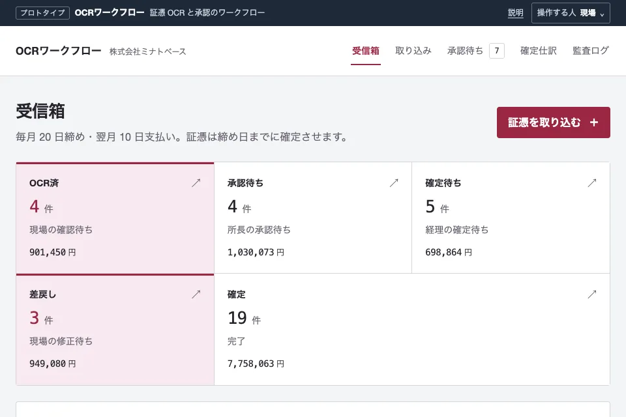Click the 現場の確認待ち label
The width and height of the screenshot is (626, 417).
pyautogui.click(x=61, y=230)
